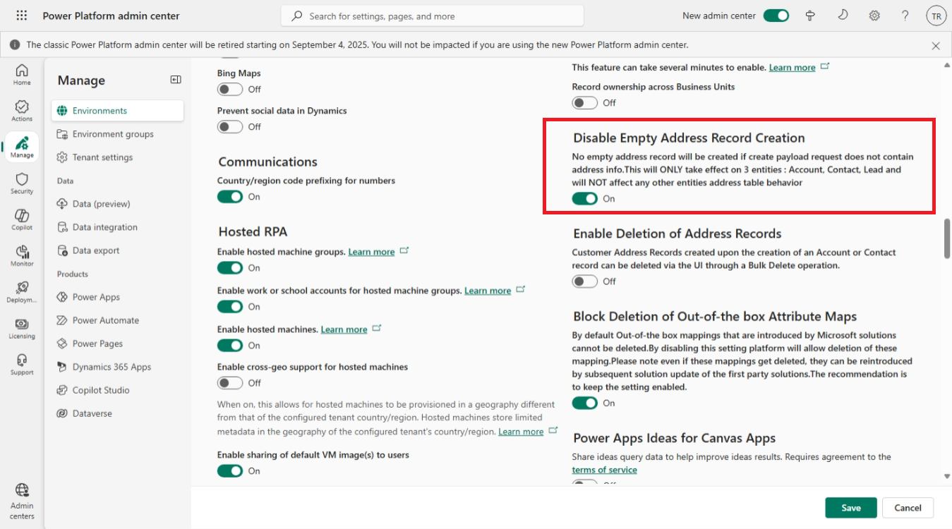This screenshot has width=952, height=529.
Task: Open Dynamics 365 Apps item
Action: tap(117, 367)
